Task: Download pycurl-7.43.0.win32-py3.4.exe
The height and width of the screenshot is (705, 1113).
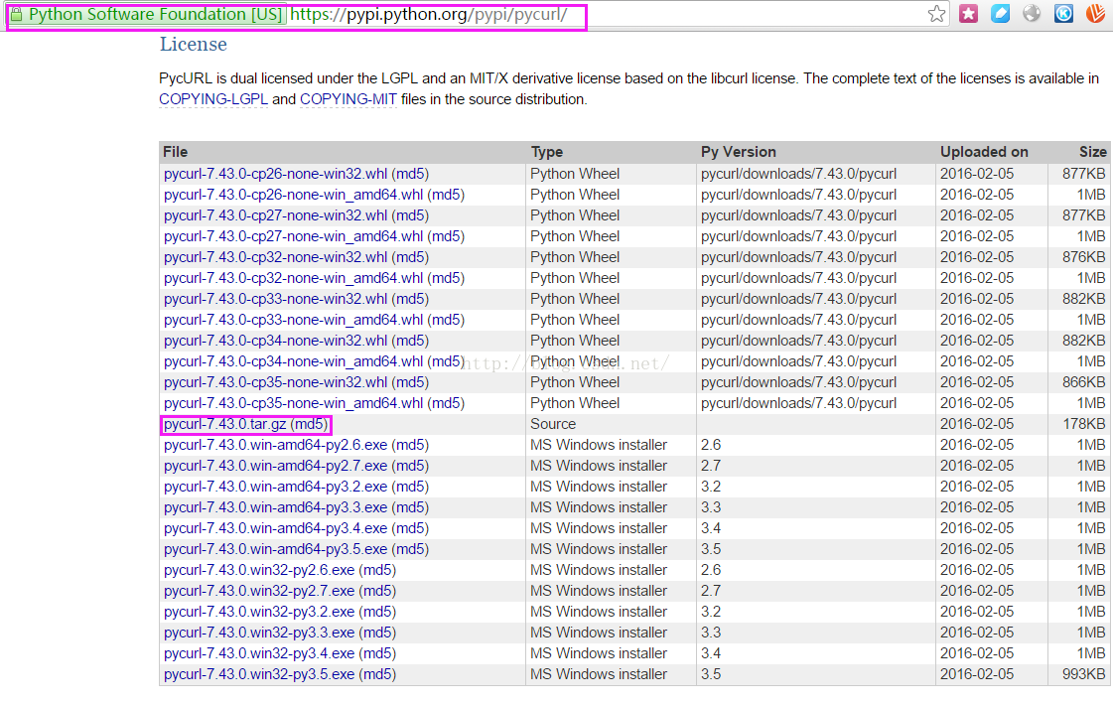Action: (x=259, y=653)
